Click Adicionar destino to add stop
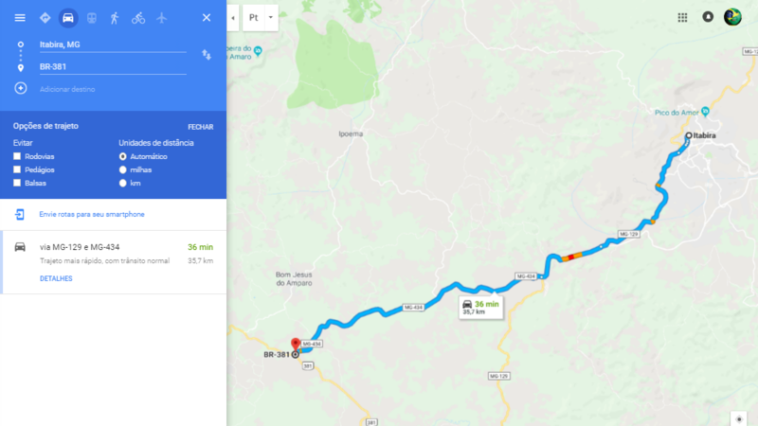This screenshot has height=426, width=758. [67, 89]
